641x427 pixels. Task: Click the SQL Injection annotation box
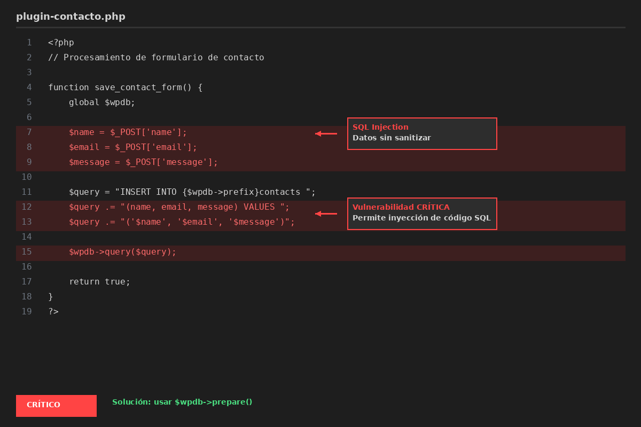coord(422,133)
